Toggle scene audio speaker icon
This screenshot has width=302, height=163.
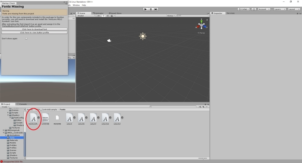[x=108, y=16]
